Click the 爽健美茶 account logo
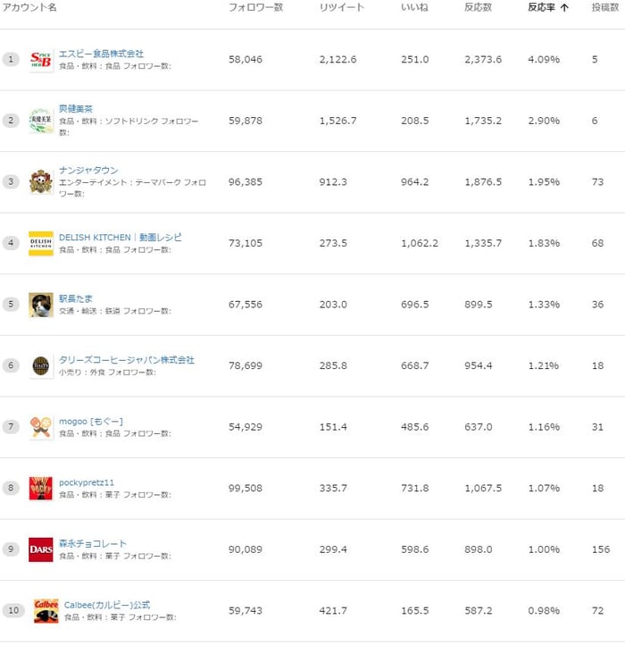This screenshot has height=645, width=625. pos(41,121)
